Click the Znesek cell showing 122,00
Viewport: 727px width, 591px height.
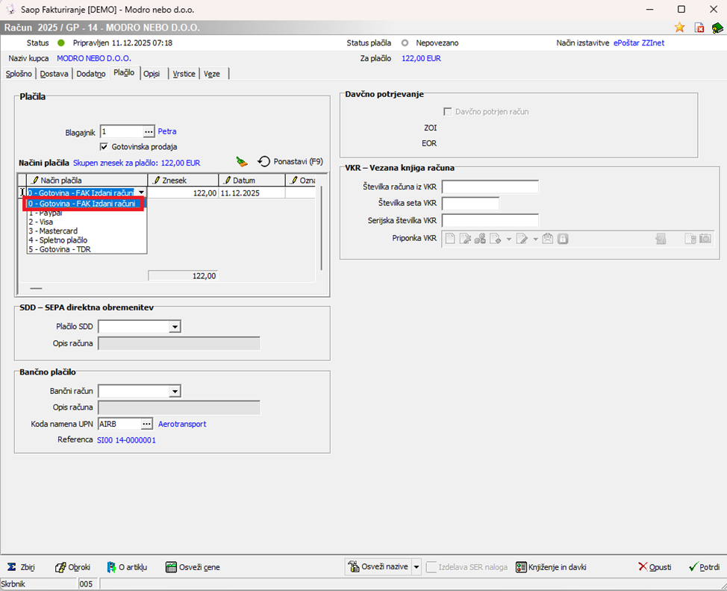coord(183,193)
